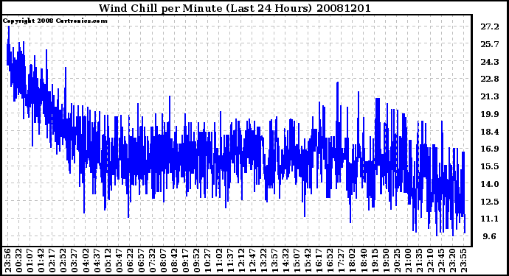Image resolution: width=509 pixels, height=276 pixels.
Task: Click the 12:47 time label
Action: [x=252, y=261]
